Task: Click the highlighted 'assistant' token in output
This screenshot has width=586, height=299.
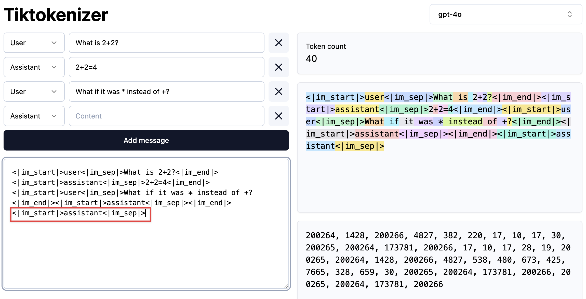Action: 357,110
